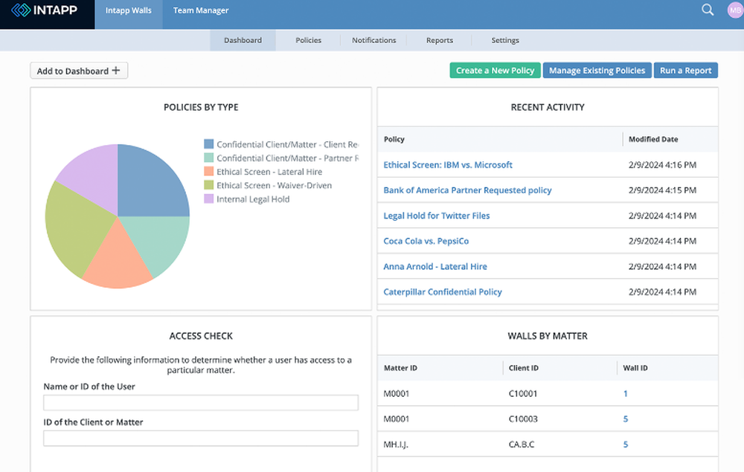This screenshot has height=472, width=744.
Task: Click the yellow-green pie chart slice
Action: (x=76, y=227)
